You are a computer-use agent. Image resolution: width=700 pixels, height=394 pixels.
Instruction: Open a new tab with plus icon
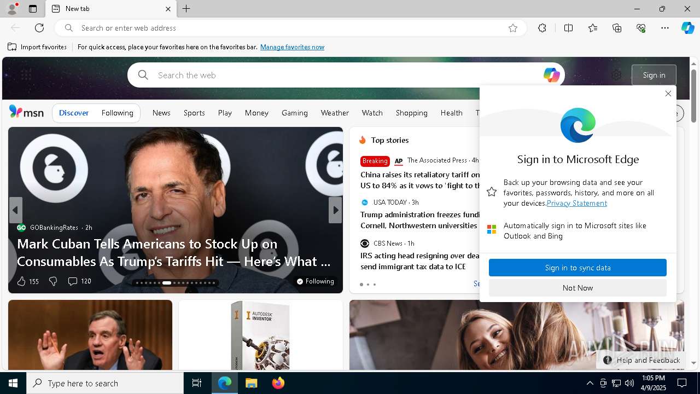[186, 9]
